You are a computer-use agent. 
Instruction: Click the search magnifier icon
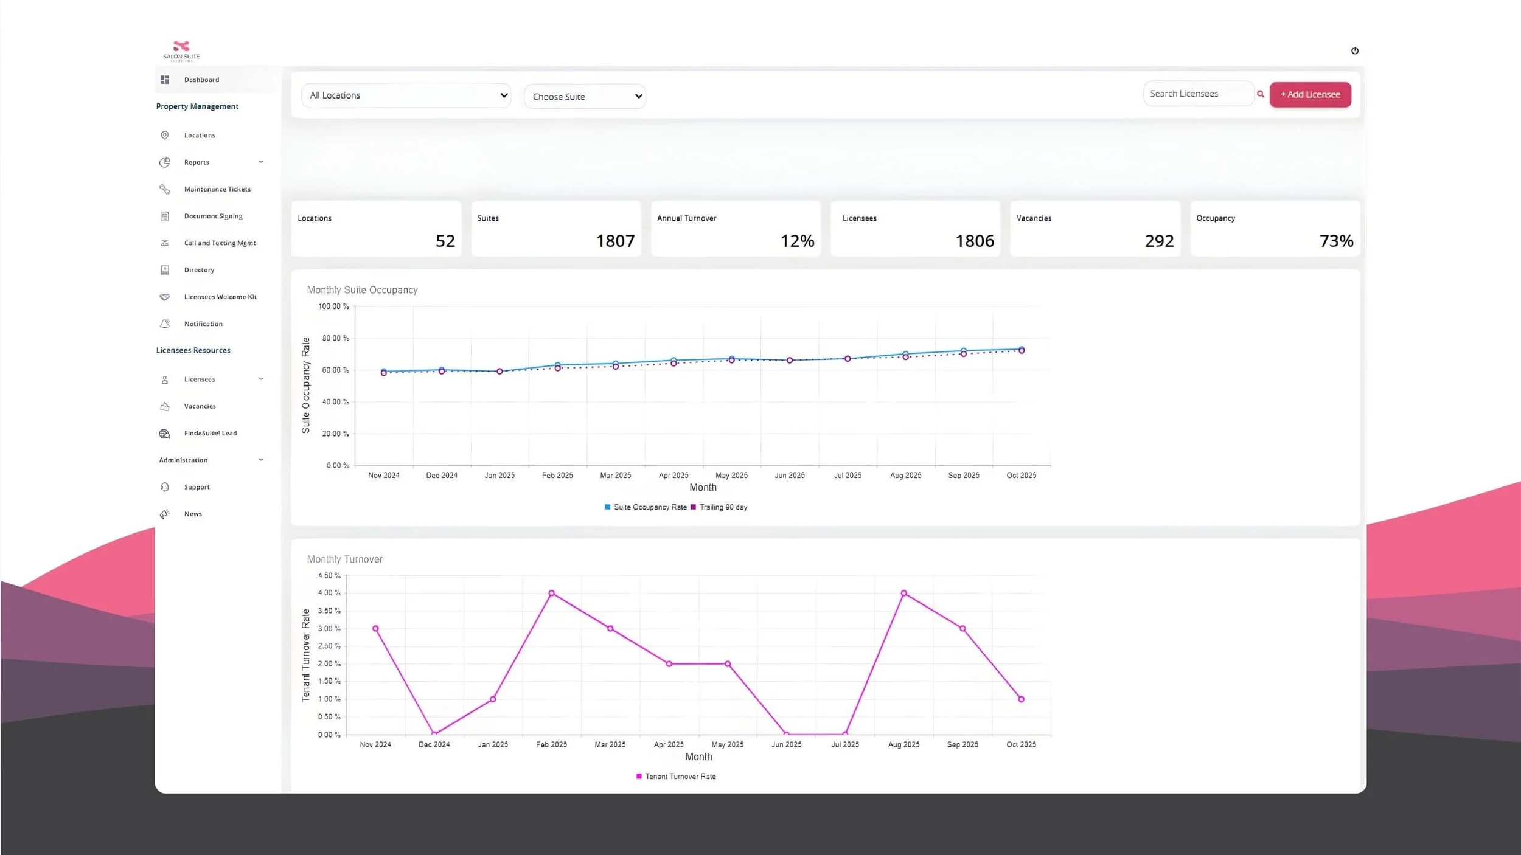1261,94
